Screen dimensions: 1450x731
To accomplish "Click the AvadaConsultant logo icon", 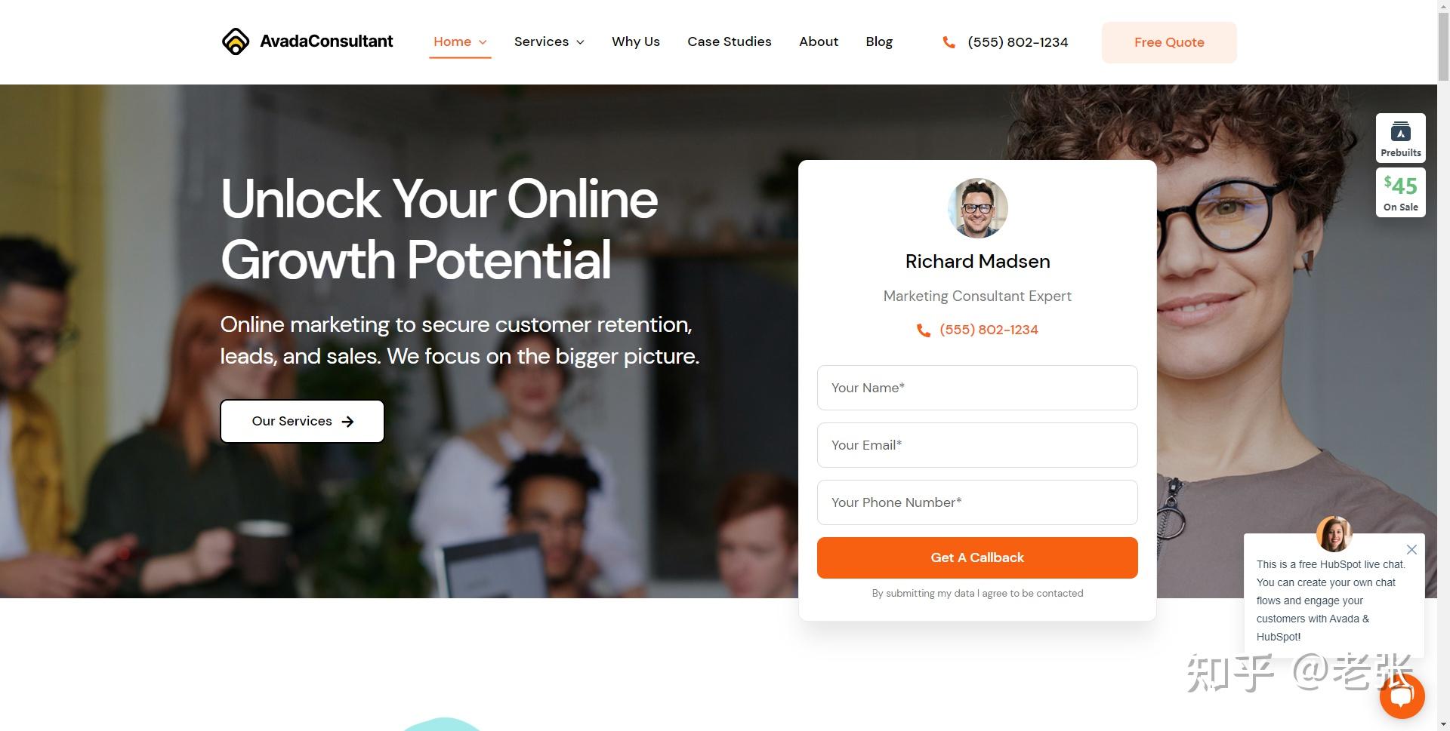I will 236,41.
